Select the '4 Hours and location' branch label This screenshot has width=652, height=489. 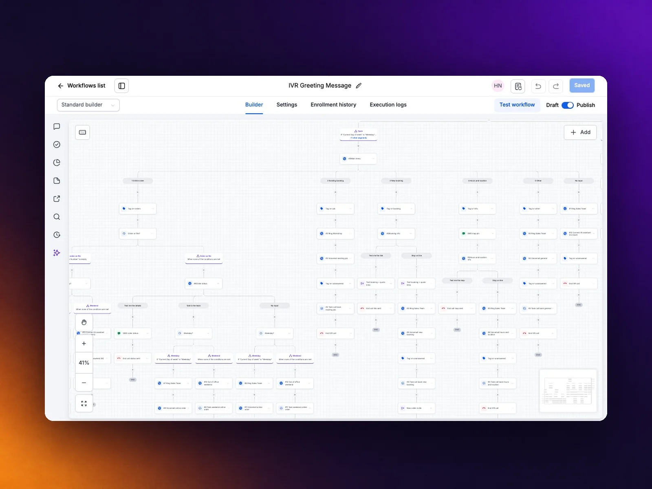(x=477, y=181)
